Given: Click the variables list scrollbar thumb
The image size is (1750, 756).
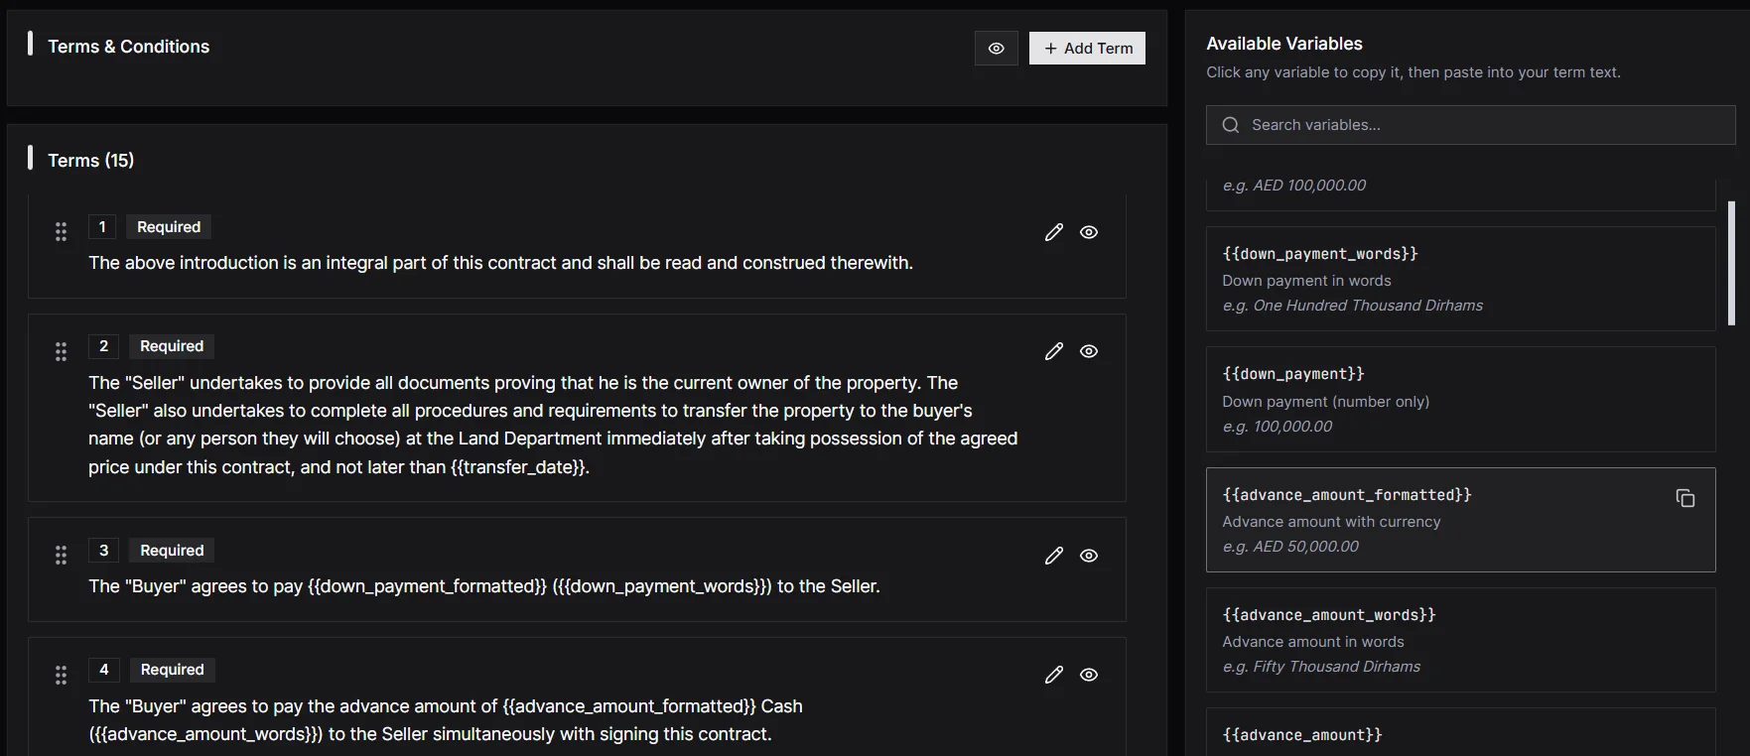Looking at the screenshot, I should point(1731,263).
